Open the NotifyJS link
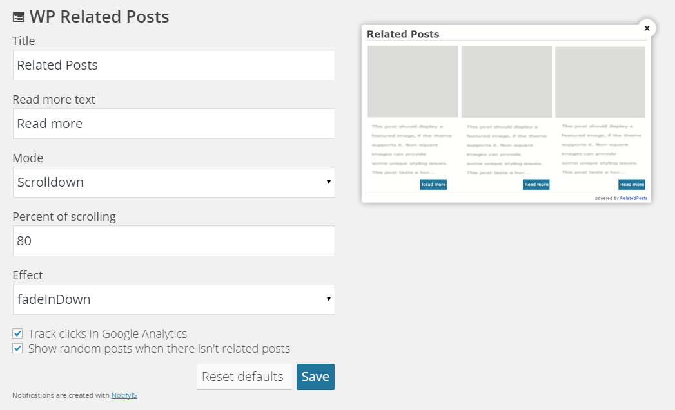The image size is (675, 410). (x=124, y=395)
